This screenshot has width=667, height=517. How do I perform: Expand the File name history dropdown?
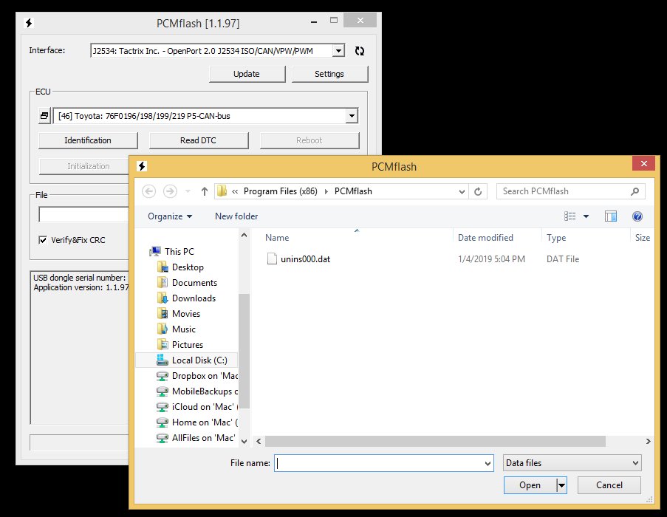(488, 463)
